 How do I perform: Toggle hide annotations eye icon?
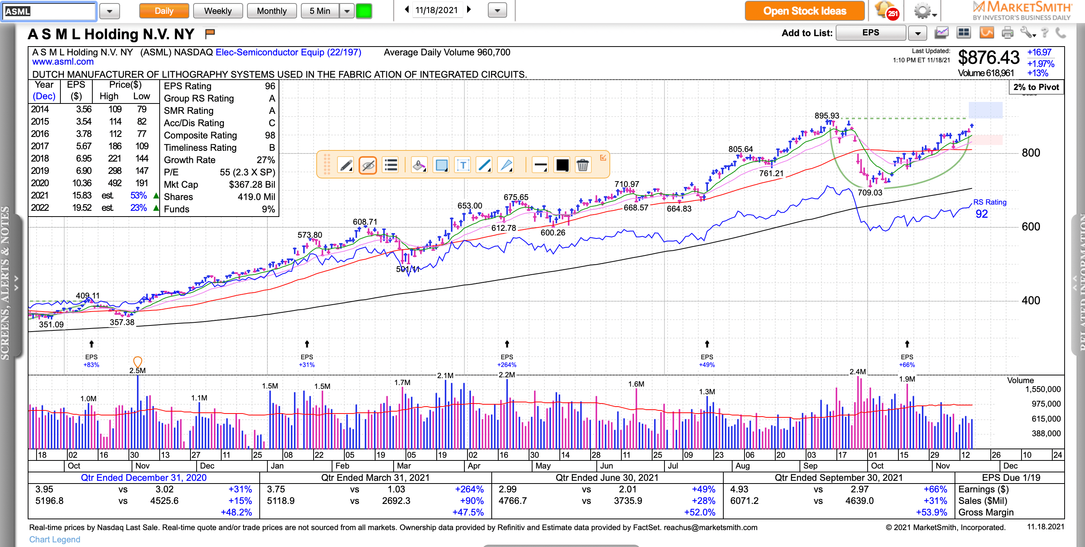click(368, 165)
